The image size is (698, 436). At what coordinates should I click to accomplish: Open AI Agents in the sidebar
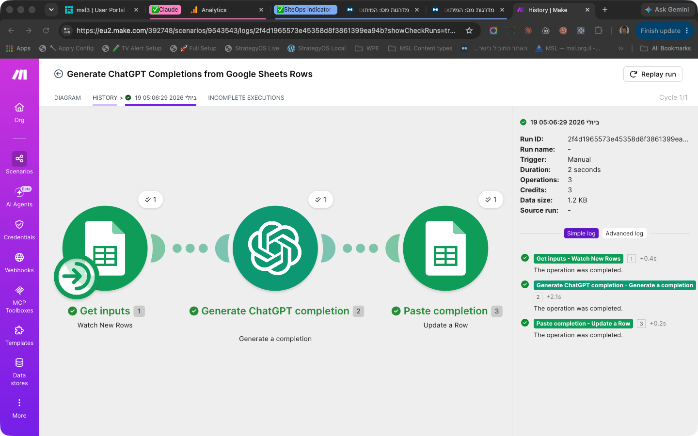point(19,197)
